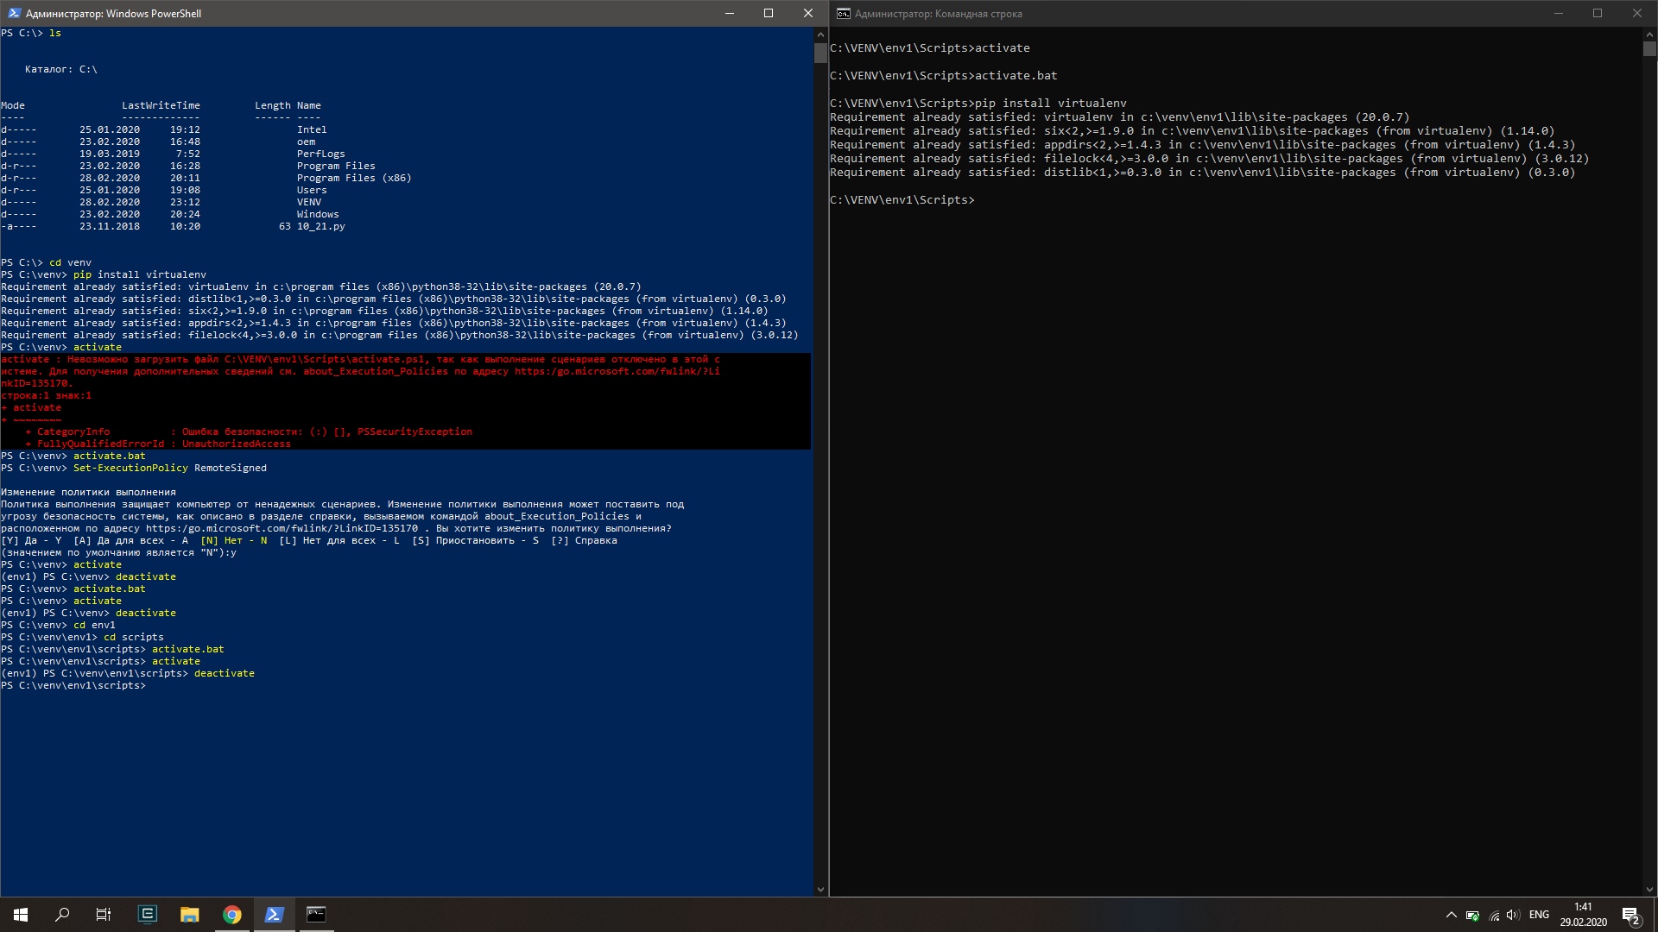This screenshot has width=1658, height=932.
Task: Click PowerShell scrollbar up arrow
Action: (x=820, y=34)
